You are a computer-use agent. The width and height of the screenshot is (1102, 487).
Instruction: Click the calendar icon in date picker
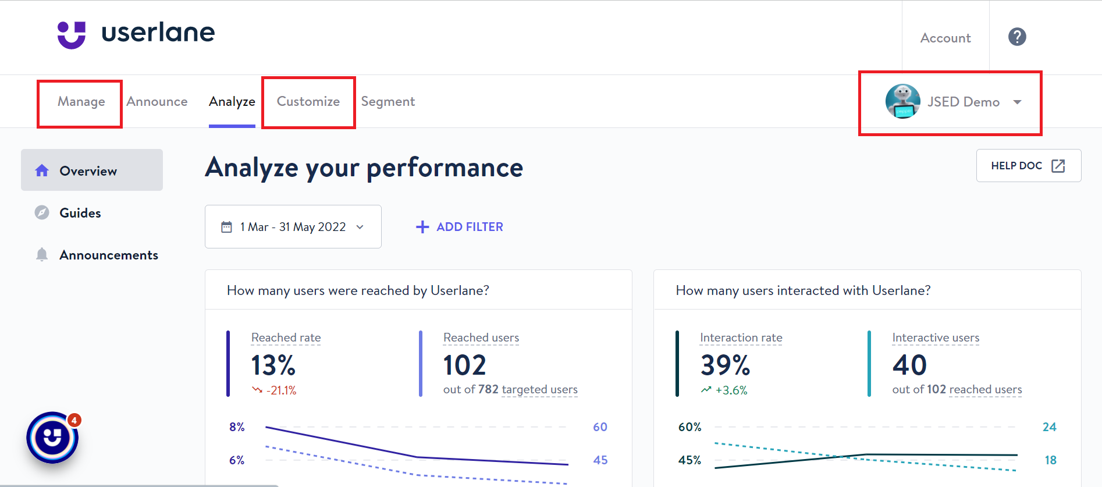(x=226, y=227)
